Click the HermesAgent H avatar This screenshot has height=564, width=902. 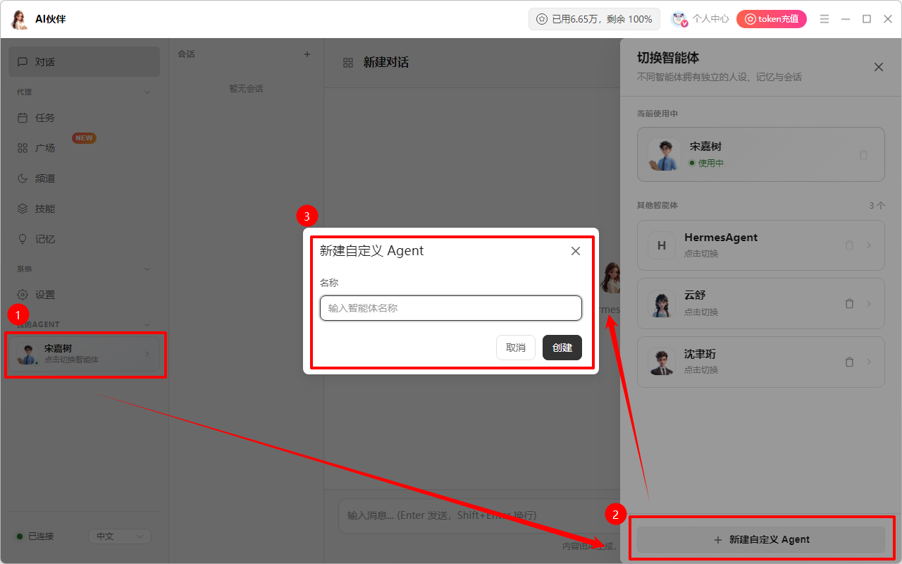pyautogui.click(x=661, y=245)
